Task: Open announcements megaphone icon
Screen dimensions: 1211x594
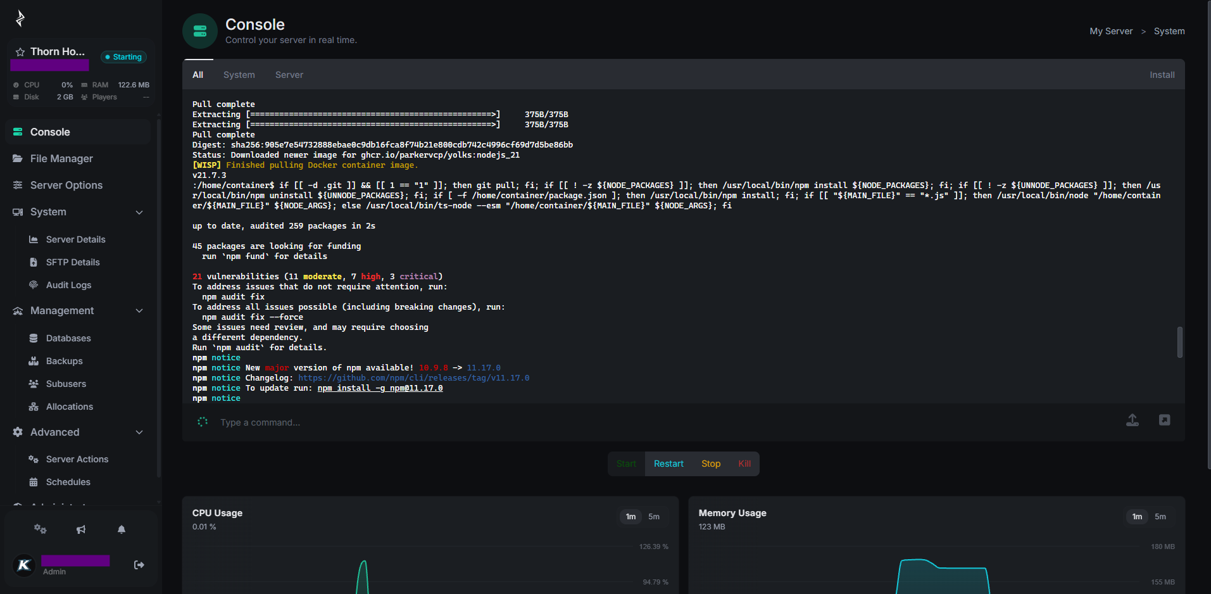Action: [81, 529]
